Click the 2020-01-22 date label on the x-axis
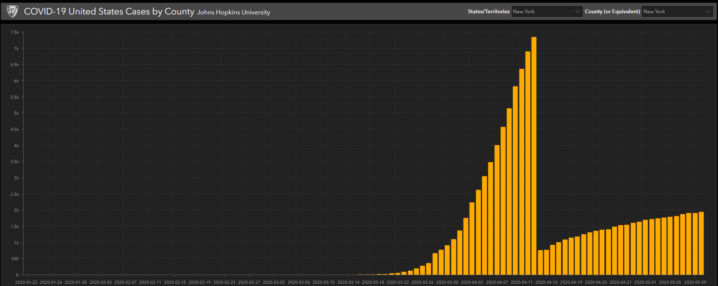This screenshot has height=286, width=718. tap(26, 282)
